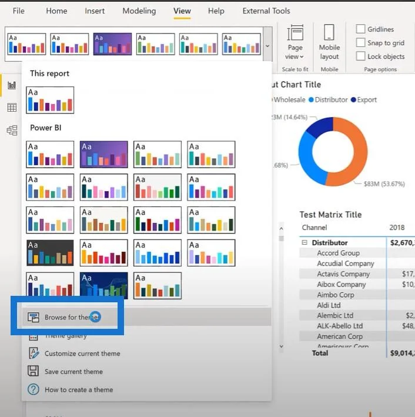The width and height of the screenshot is (415, 417).
Task: Click the matrix scroll up arrow
Action: pos(282,228)
